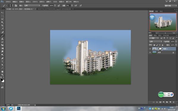Click the foreground black color swatch
Viewport: 178px width, 111px height.
pos(2,80)
